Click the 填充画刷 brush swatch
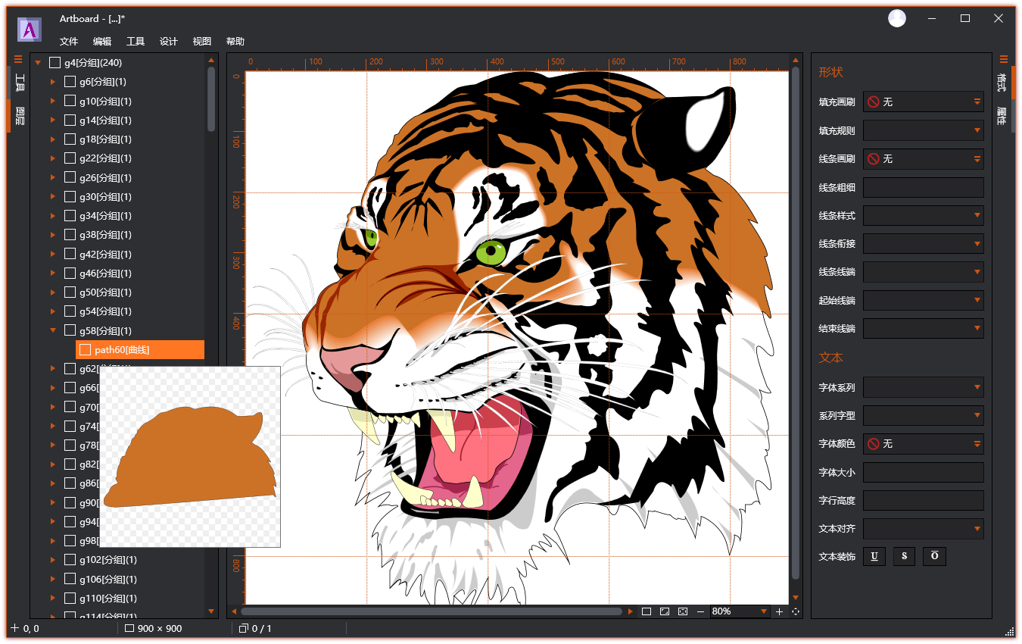 874,102
